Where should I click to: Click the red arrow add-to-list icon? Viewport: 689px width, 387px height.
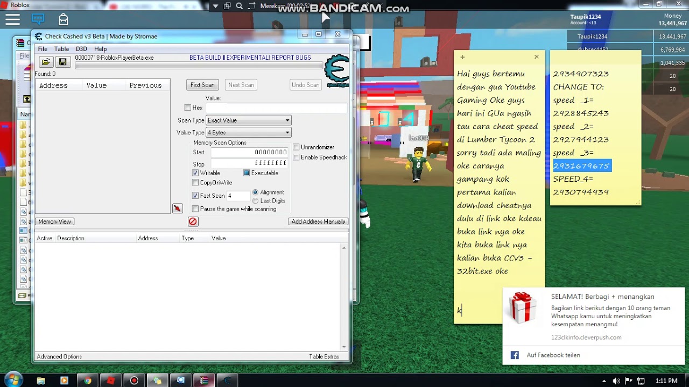(x=177, y=209)
